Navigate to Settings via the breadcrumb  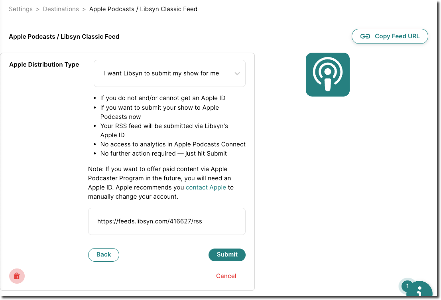click(20, 9)
